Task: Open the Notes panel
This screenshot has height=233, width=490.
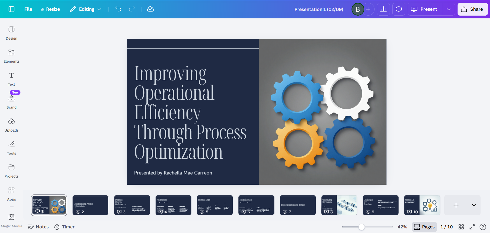Action: tap(38, 227)
